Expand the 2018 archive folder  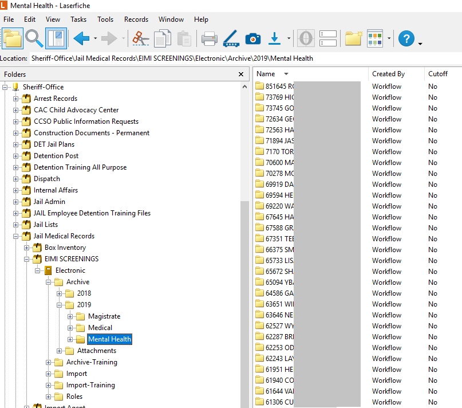click(60, 293)
